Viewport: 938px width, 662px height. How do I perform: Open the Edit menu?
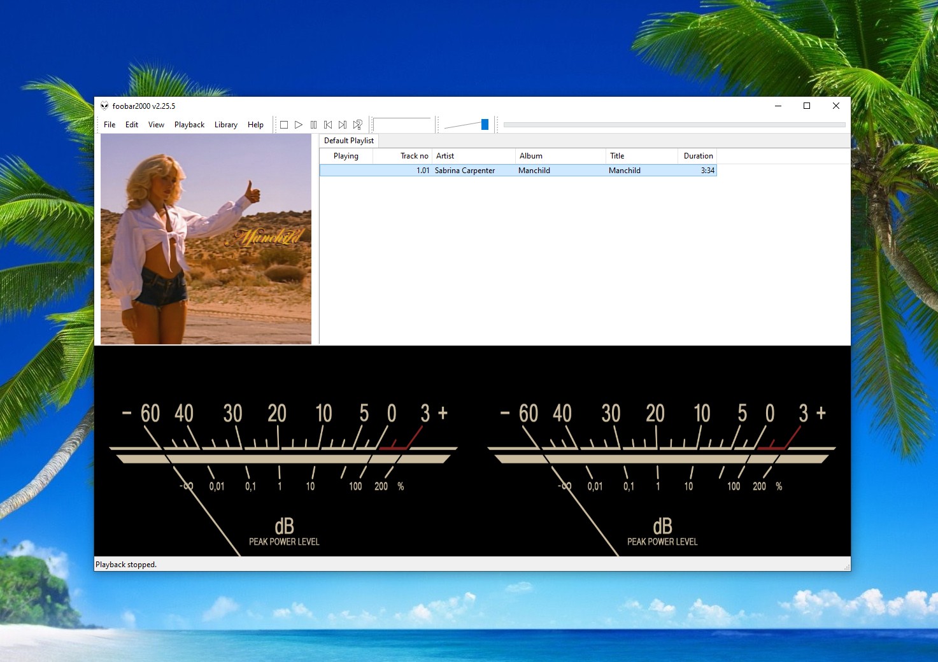click(132, 125)
